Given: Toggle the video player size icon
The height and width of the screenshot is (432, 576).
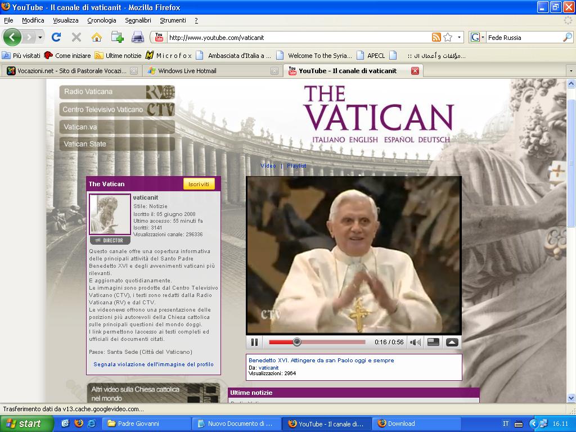Looking at the screenshot, I should coord(434,343).
